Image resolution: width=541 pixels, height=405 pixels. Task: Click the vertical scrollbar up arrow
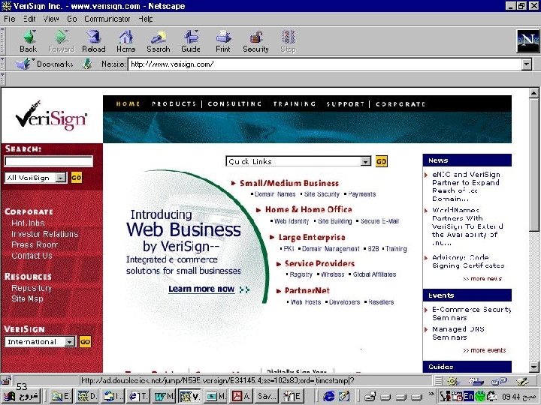(x=533, y=93)
